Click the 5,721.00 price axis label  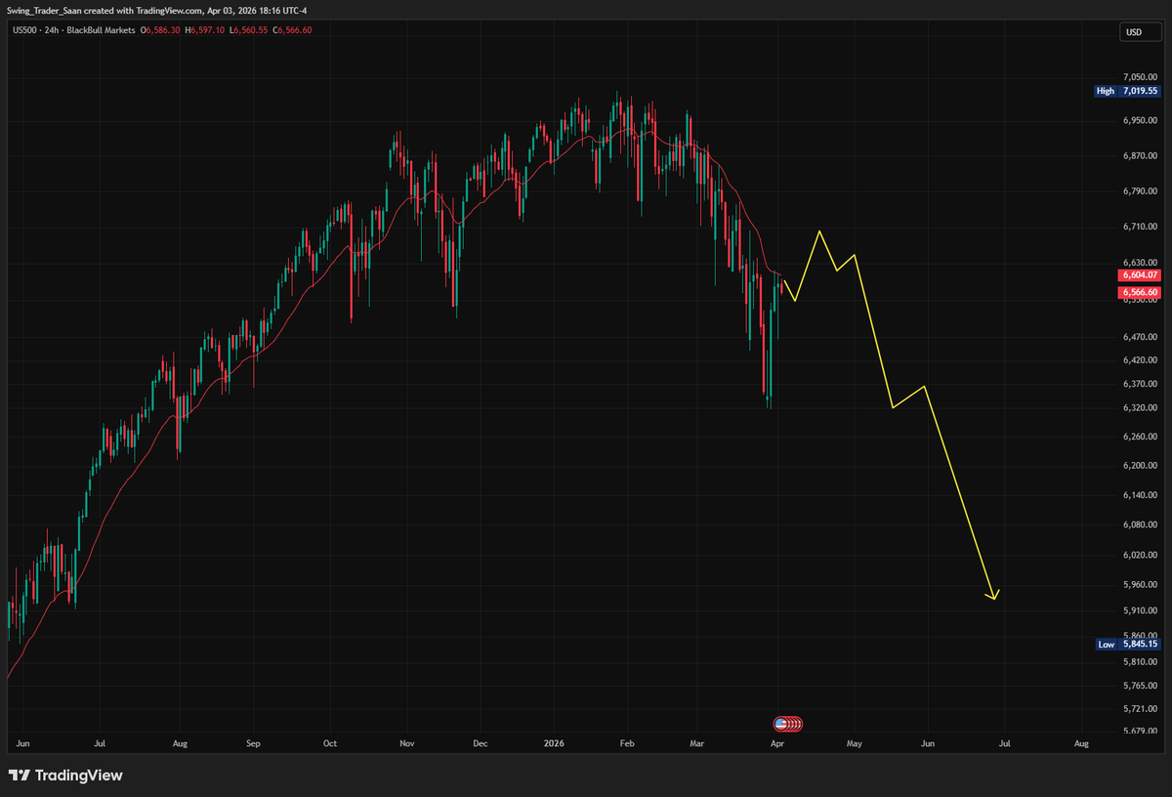(1140, 709)
